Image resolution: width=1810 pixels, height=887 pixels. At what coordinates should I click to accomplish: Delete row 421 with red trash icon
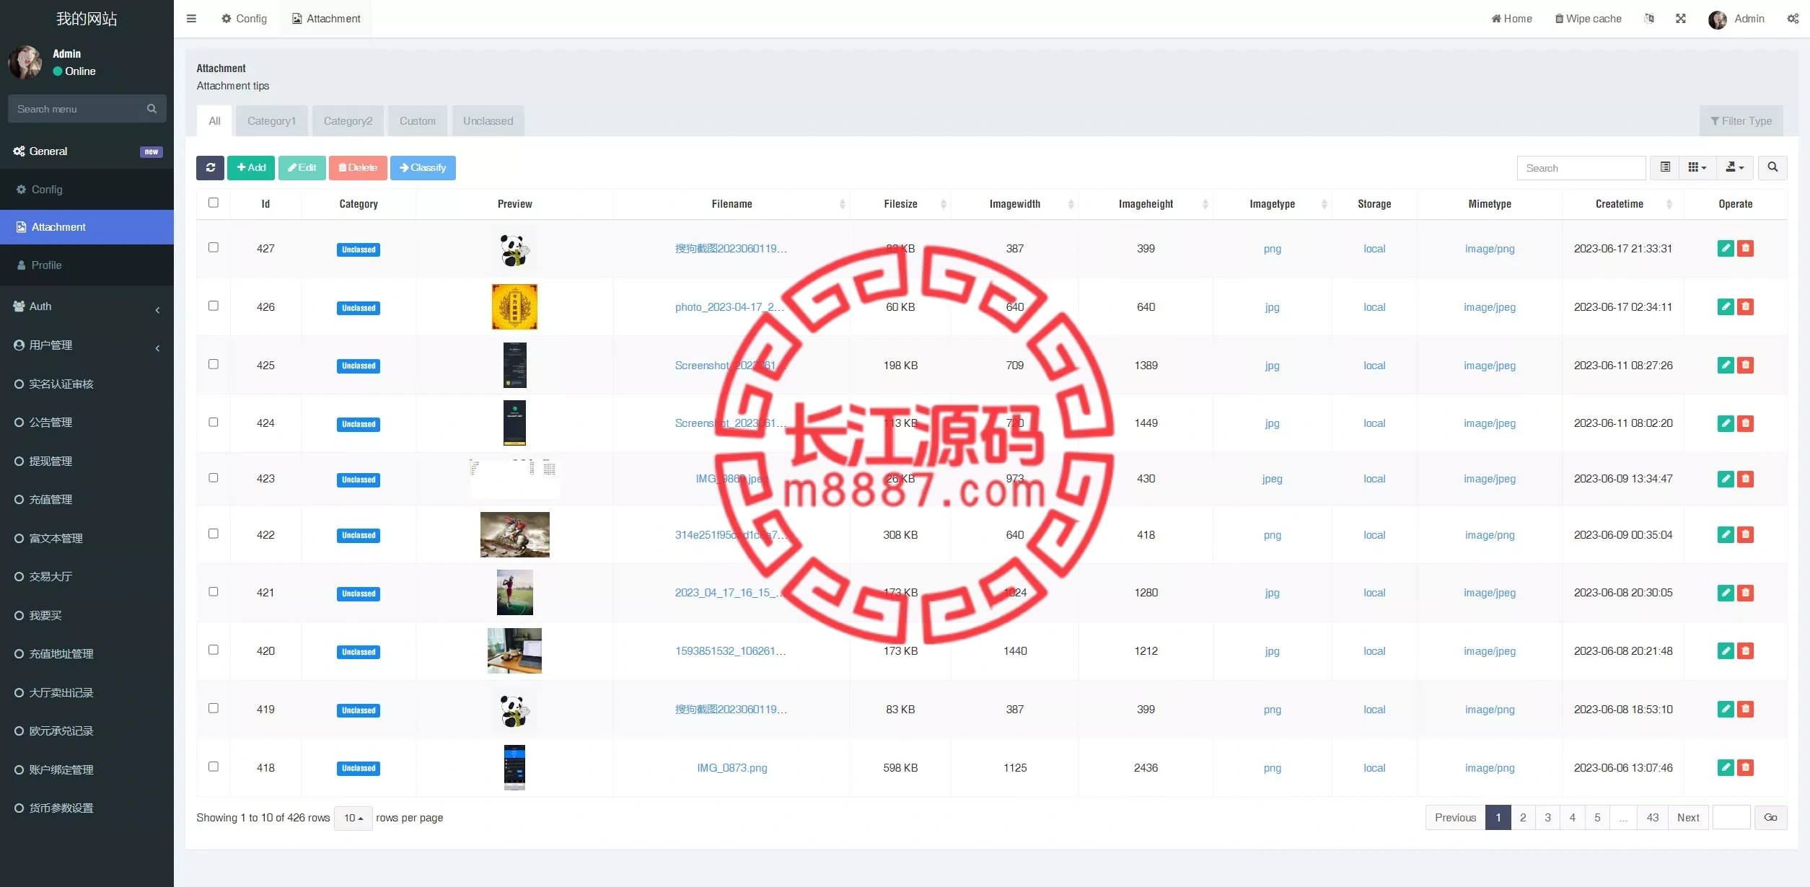click(x=1745, y=593)
